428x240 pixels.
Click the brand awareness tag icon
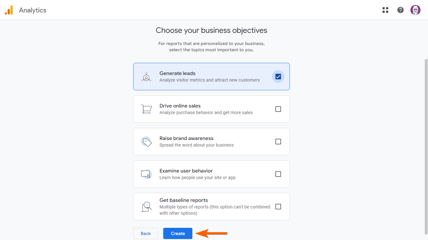146,142
